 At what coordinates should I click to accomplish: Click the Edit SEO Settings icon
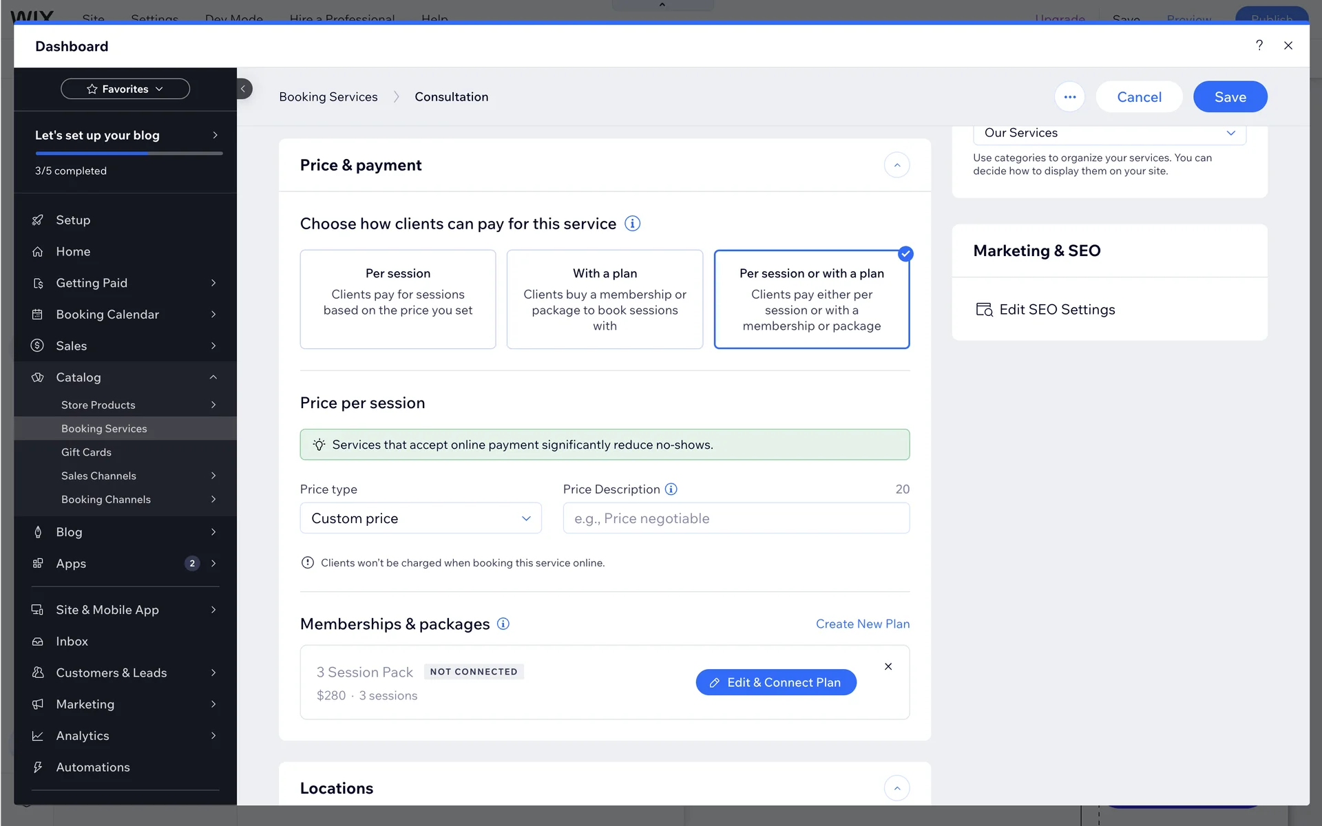pyautogui.click(x=985, y=310)
